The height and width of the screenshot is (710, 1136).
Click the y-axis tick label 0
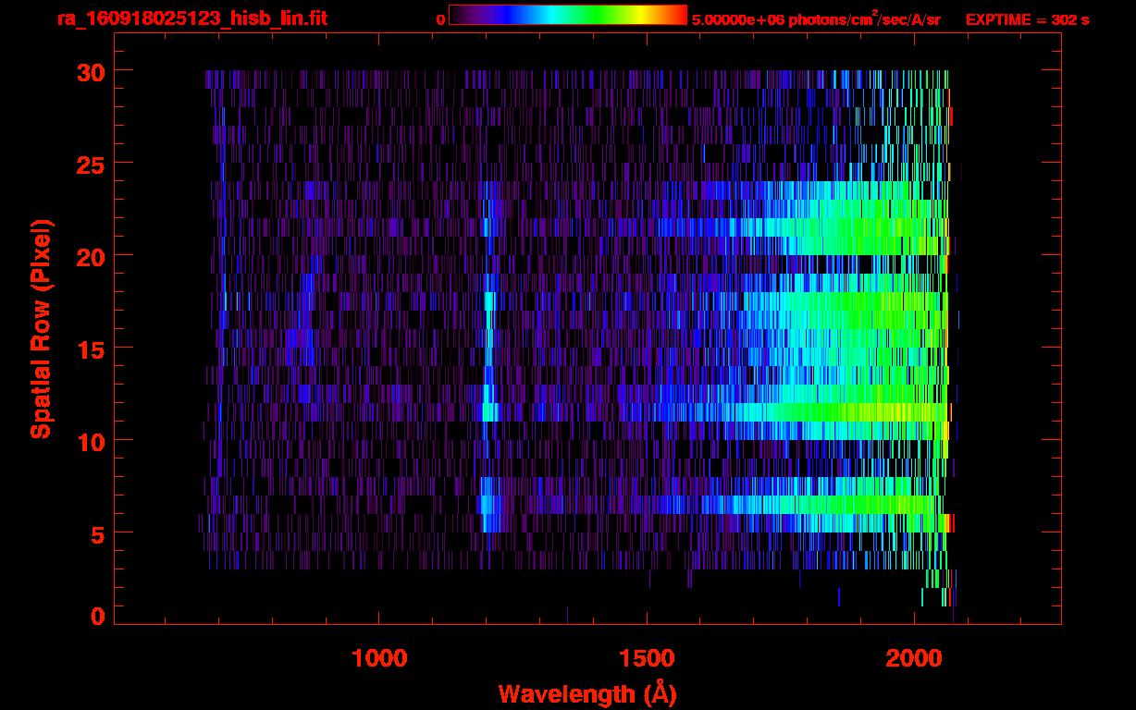(96, 616)
